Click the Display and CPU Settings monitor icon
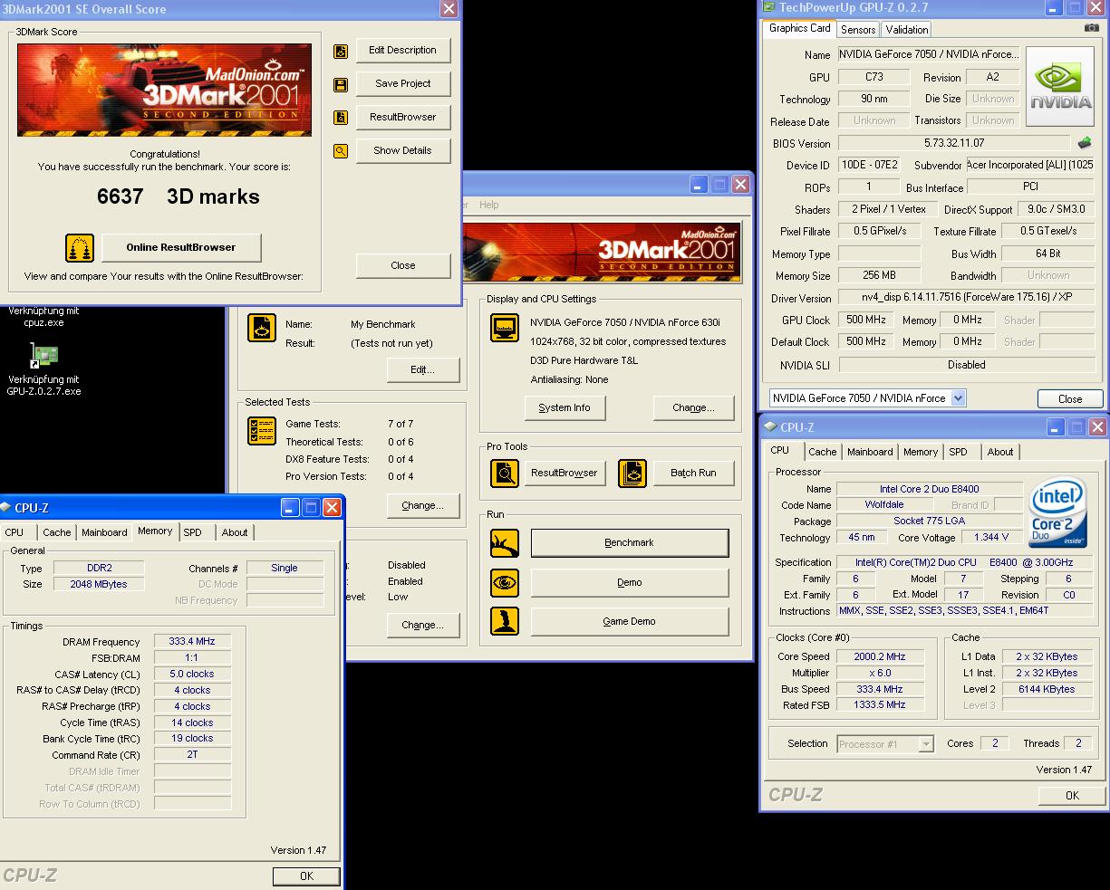This screenshot has width=1110, height=890. point(505,328)
